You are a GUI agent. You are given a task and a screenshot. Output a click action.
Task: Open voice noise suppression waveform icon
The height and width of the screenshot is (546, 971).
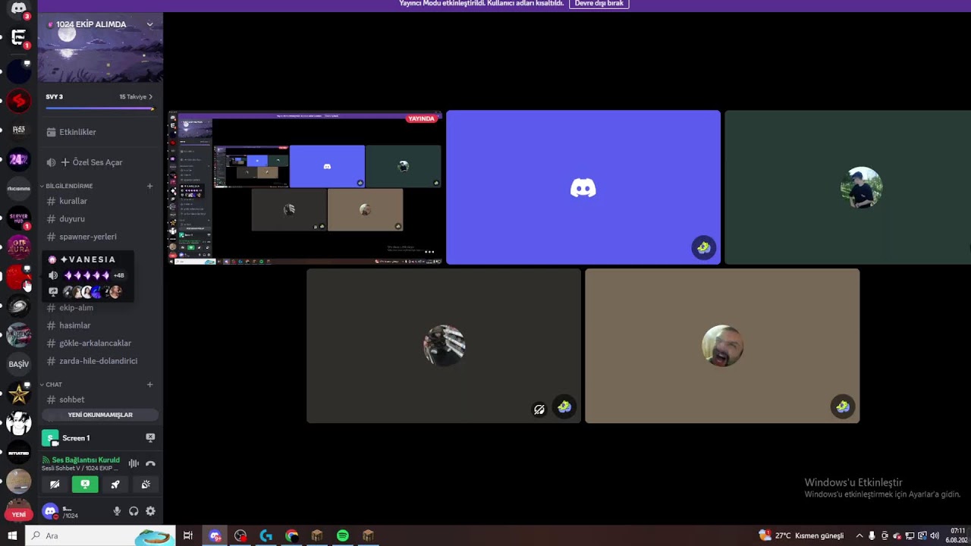134,463
